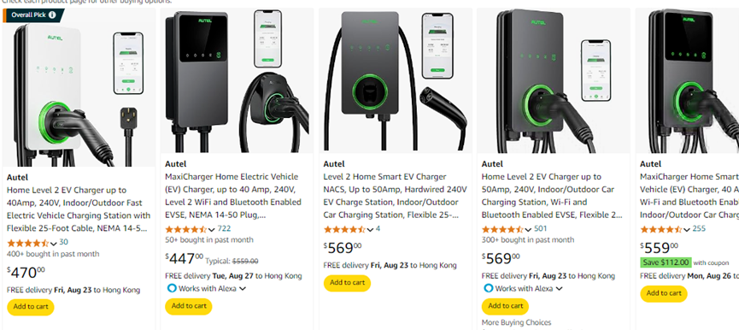Click the Alexa icon on the 501-review charger

click(489, 288)
